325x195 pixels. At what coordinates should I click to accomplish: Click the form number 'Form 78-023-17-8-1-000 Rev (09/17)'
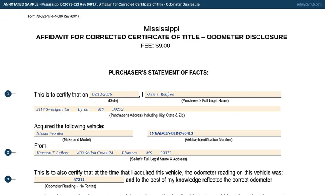pos(54,16)
